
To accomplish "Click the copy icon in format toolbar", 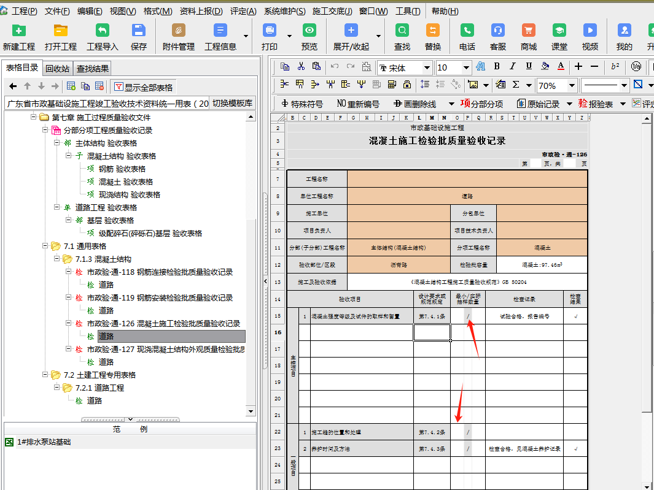I will [286, 66].
